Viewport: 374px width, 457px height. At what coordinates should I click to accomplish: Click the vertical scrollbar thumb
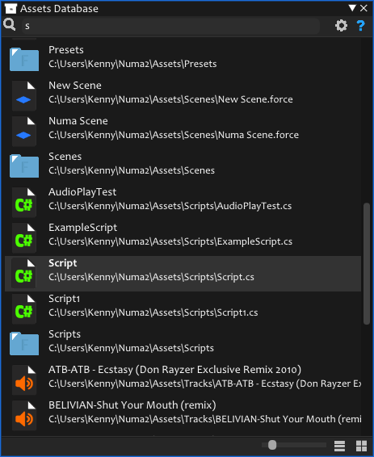pos(367,263)
